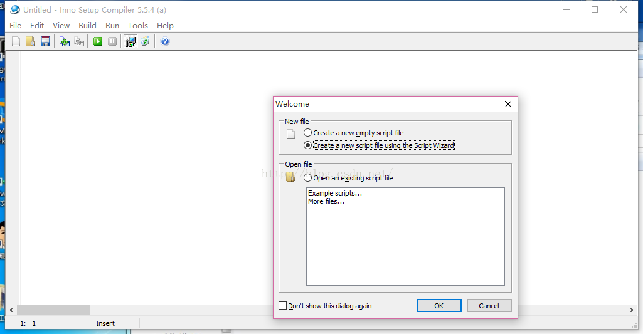Click the Save toolbar icon

pos(45,41)
